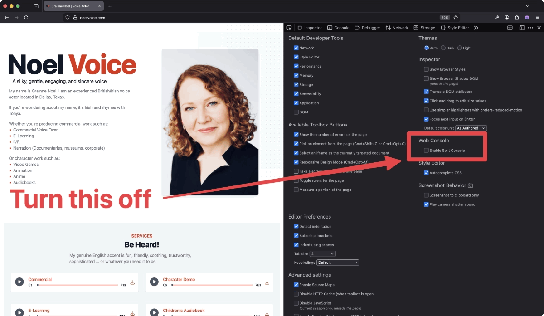
Task: Open the Inspector panel in DevTools
Action: tap(310, 28)
